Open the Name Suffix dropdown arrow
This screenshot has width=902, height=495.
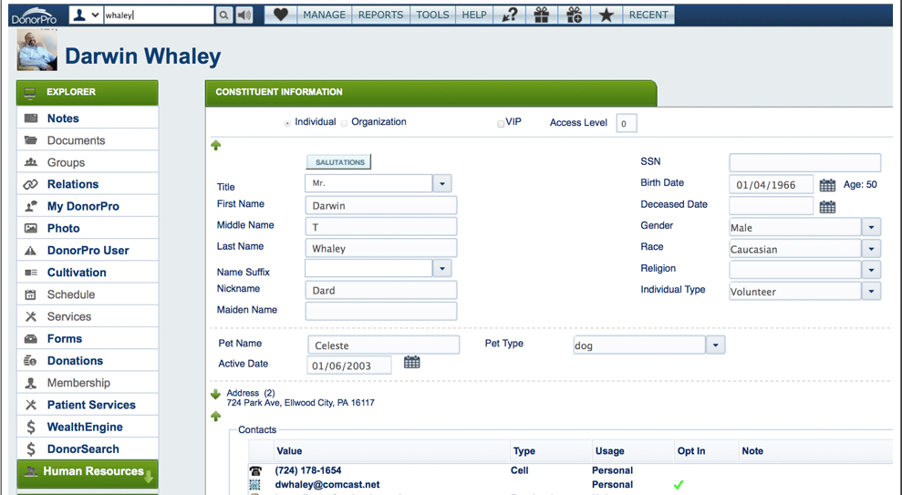441,269
